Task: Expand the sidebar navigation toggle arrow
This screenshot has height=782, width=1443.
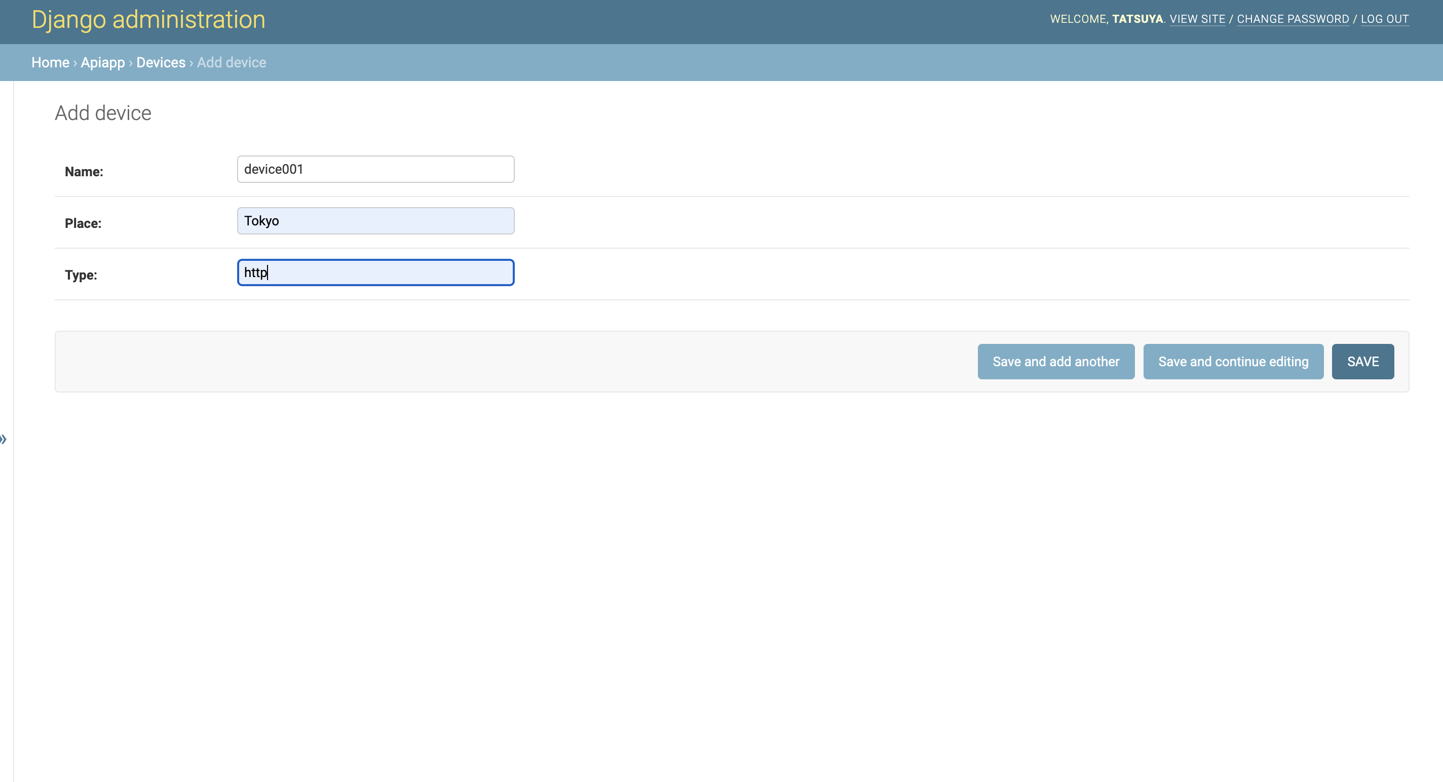Action: [4, 439]
